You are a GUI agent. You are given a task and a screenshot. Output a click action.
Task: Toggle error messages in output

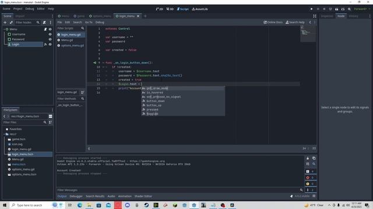coord(310,178)
